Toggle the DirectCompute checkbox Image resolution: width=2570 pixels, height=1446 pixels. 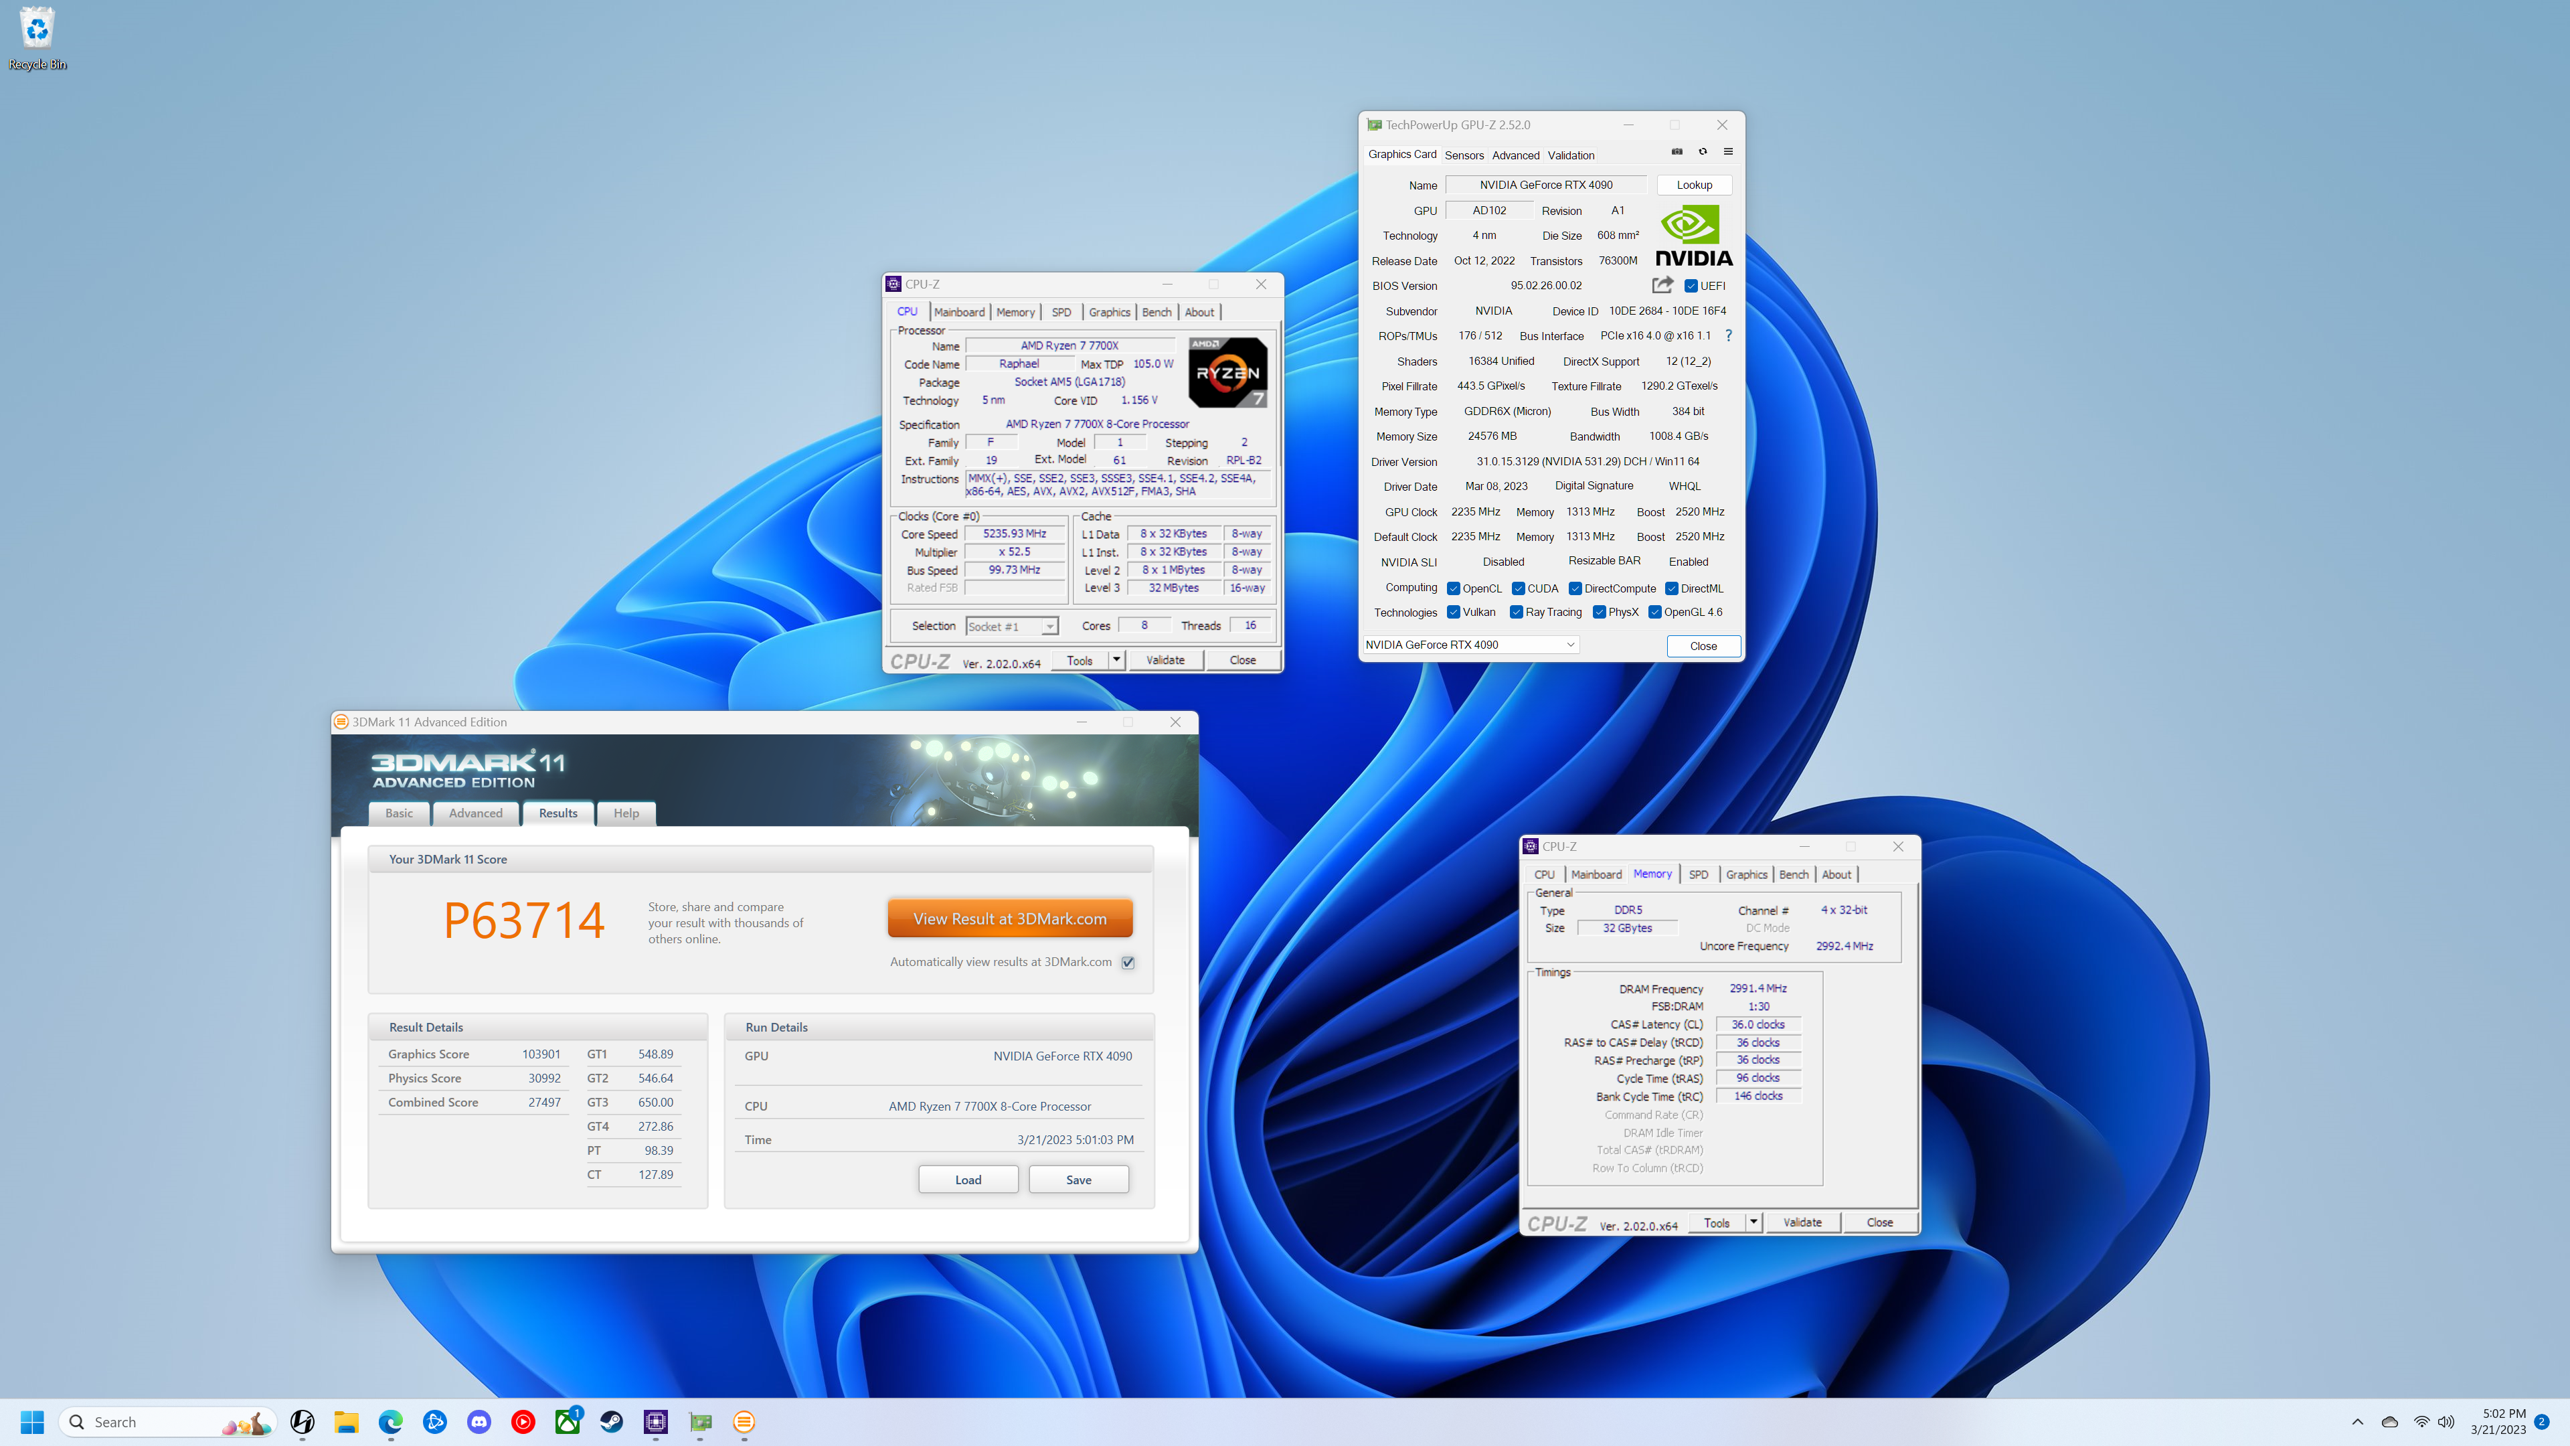click(x=1575, y=588)
